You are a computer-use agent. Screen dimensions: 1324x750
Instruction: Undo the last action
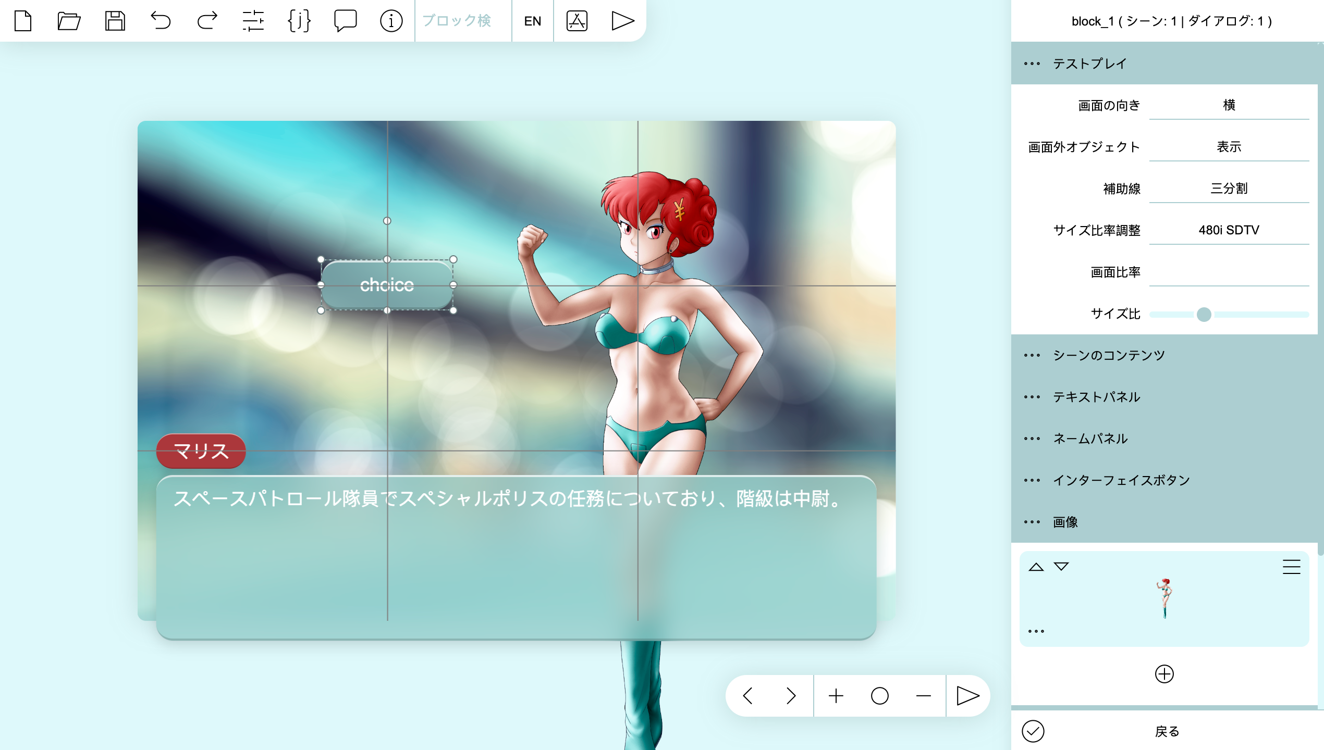tap(161, 21)
